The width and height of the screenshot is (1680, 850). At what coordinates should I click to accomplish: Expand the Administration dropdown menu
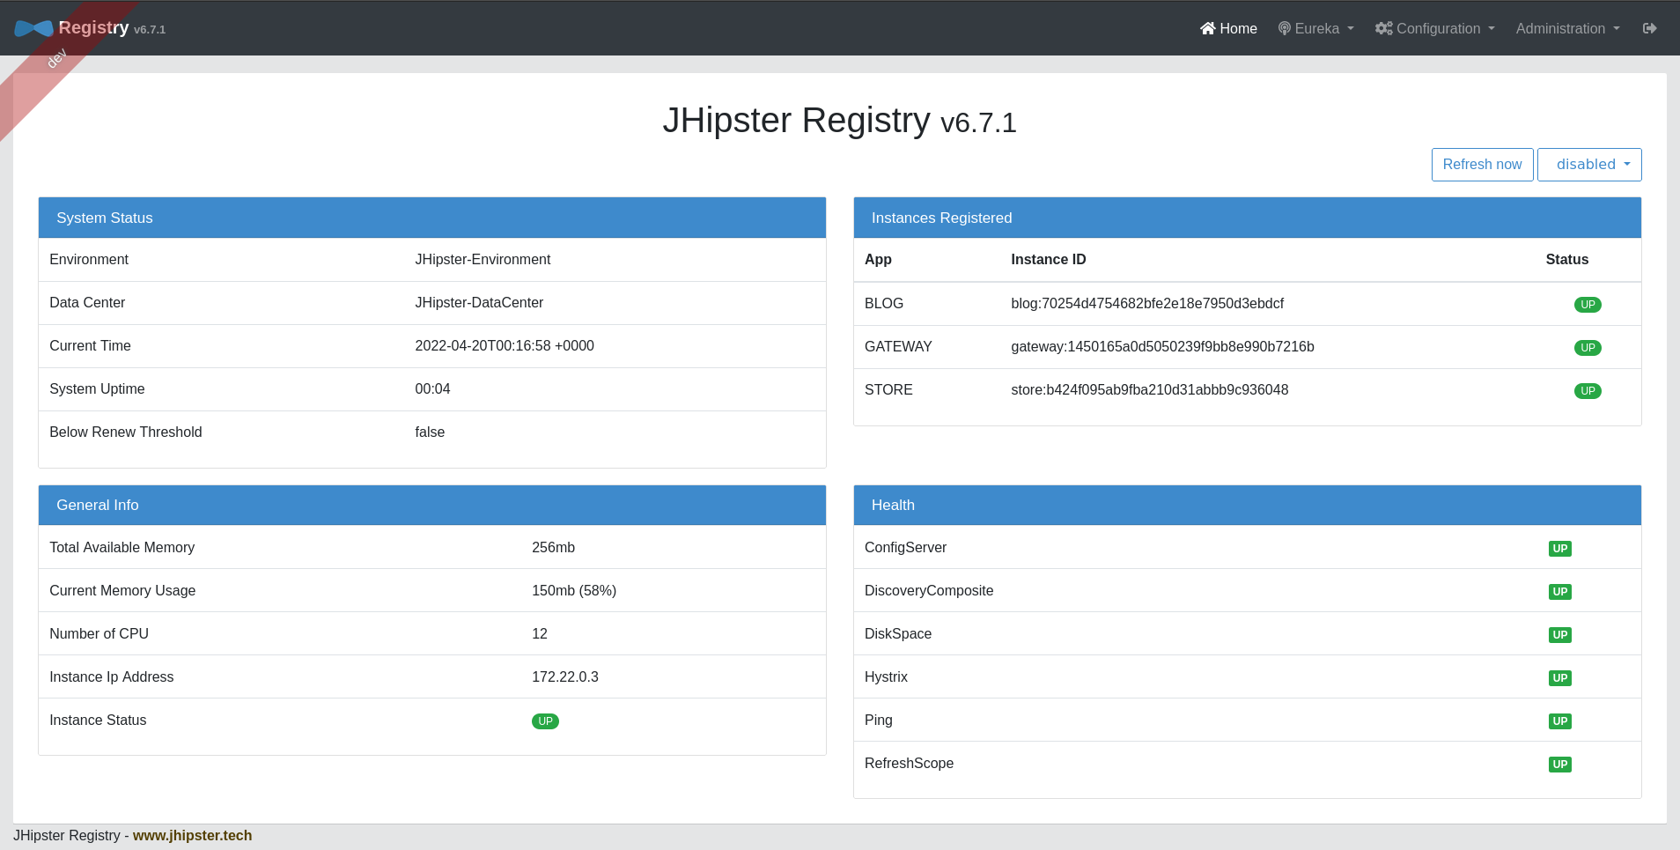(1566, 29)
